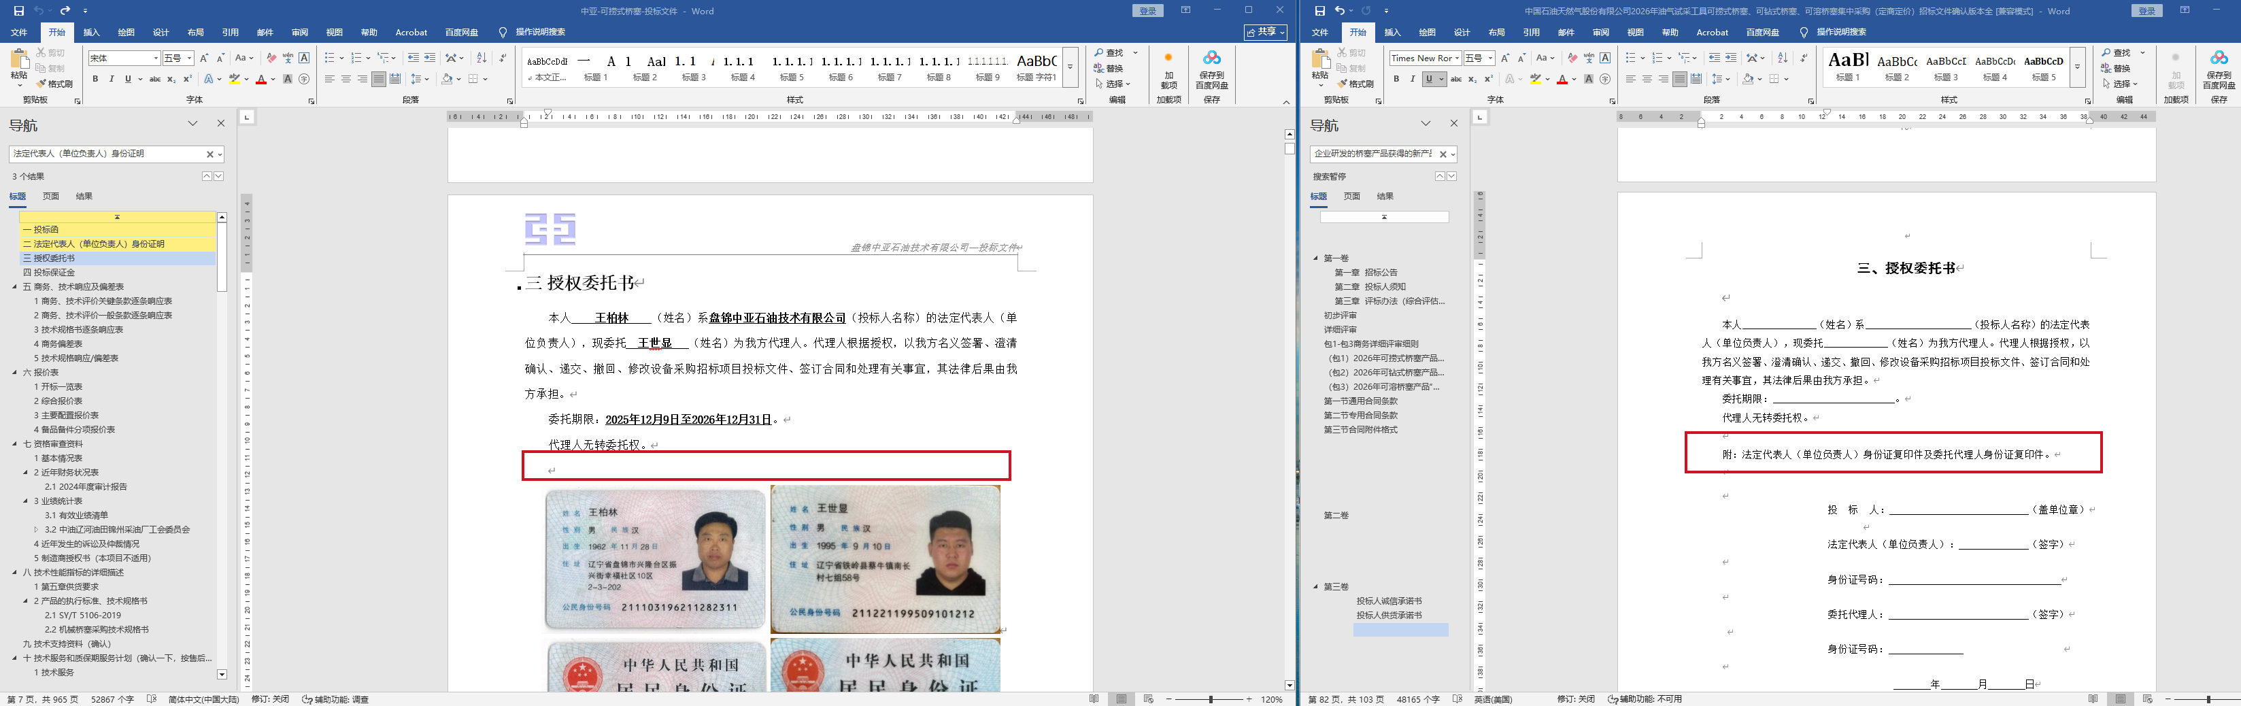Screen dimensions: 2241x706
Task: Open 视图 tab in right Word window
Action: click(x=1636, y=32)
